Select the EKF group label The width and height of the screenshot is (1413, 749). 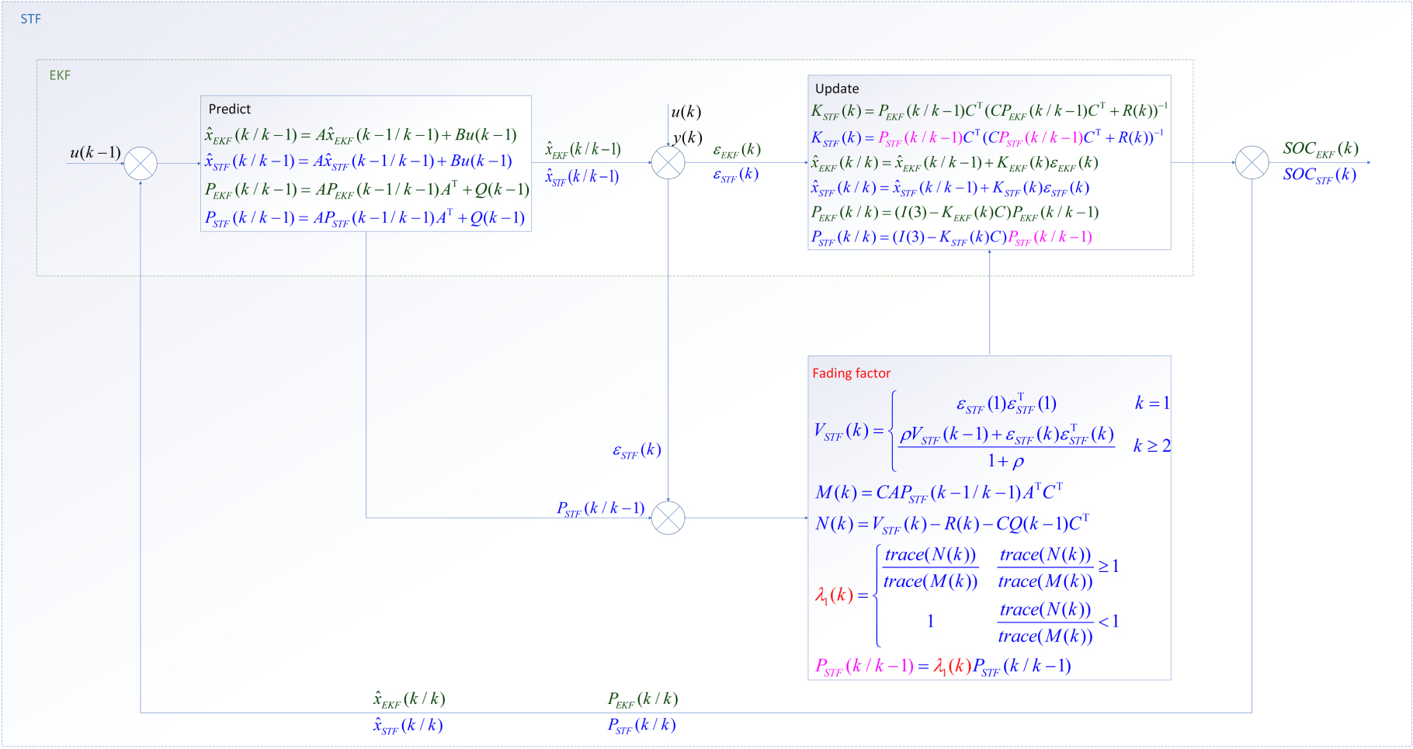[60, 75]
